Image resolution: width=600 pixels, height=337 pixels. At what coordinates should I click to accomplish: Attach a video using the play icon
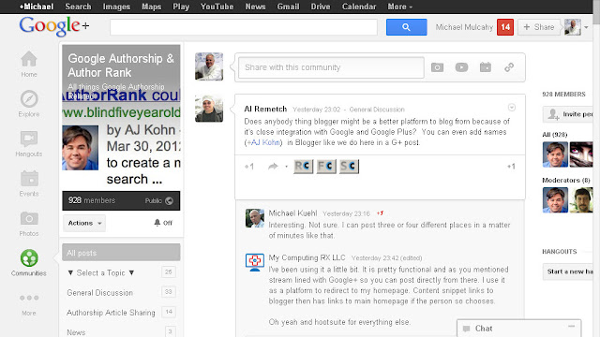click(461, 67)
